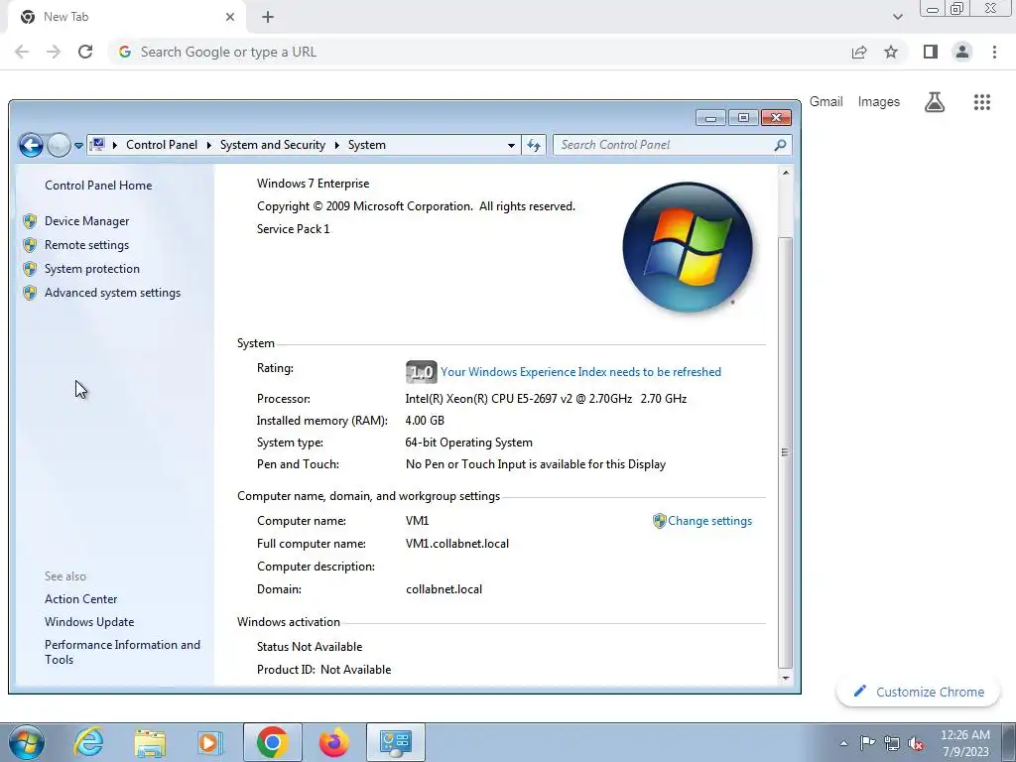Expand arrow after System and Security breadcrumb

(x=337, y=145)
